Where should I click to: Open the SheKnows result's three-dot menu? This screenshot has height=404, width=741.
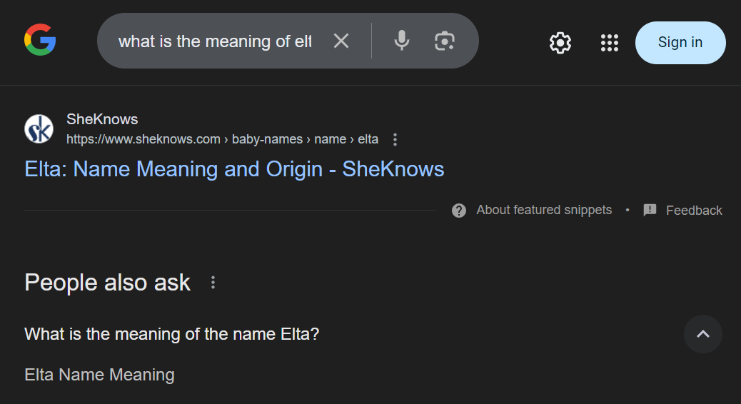tap(395, 140)
